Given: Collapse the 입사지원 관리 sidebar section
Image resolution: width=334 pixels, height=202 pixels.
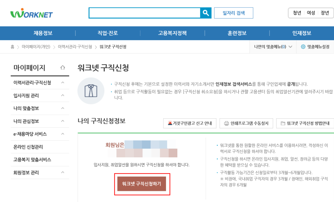Looking at the screenshot, I should [x=63, y=95].
